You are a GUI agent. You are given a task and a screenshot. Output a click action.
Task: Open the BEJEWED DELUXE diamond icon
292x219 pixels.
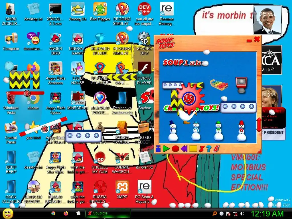click(x=100, y=44)
